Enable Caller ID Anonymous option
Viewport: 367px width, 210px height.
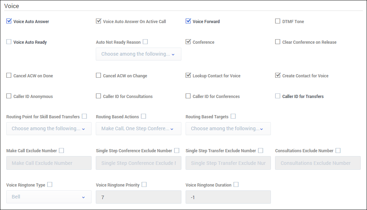click(x=9, y=96)
